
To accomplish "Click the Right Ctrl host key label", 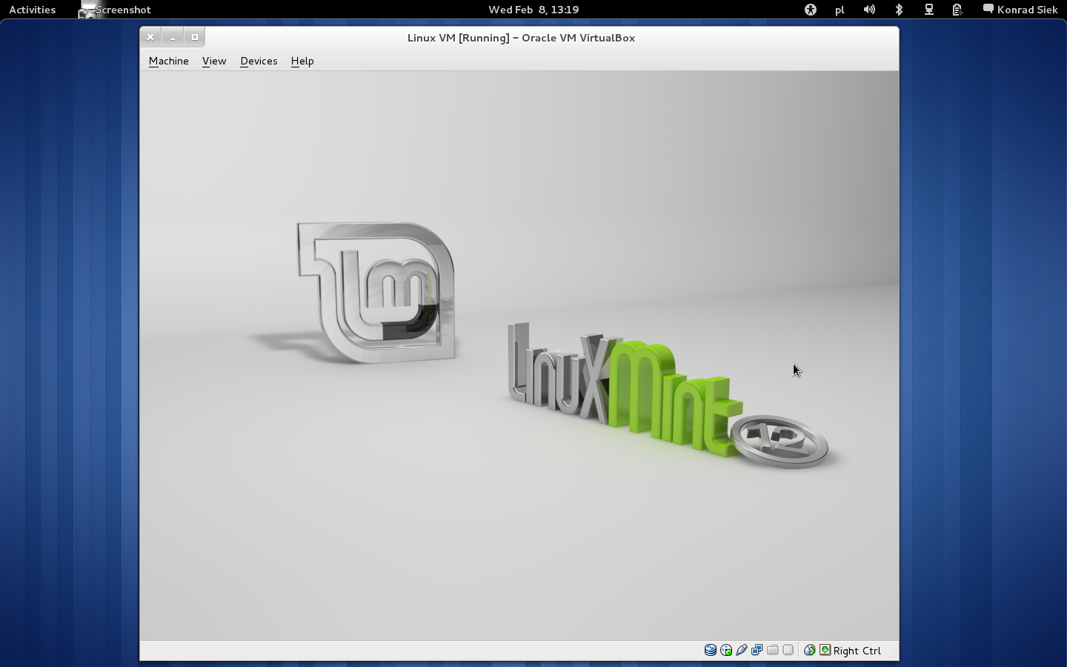I will pyautogui.click(x=857, y=651).
